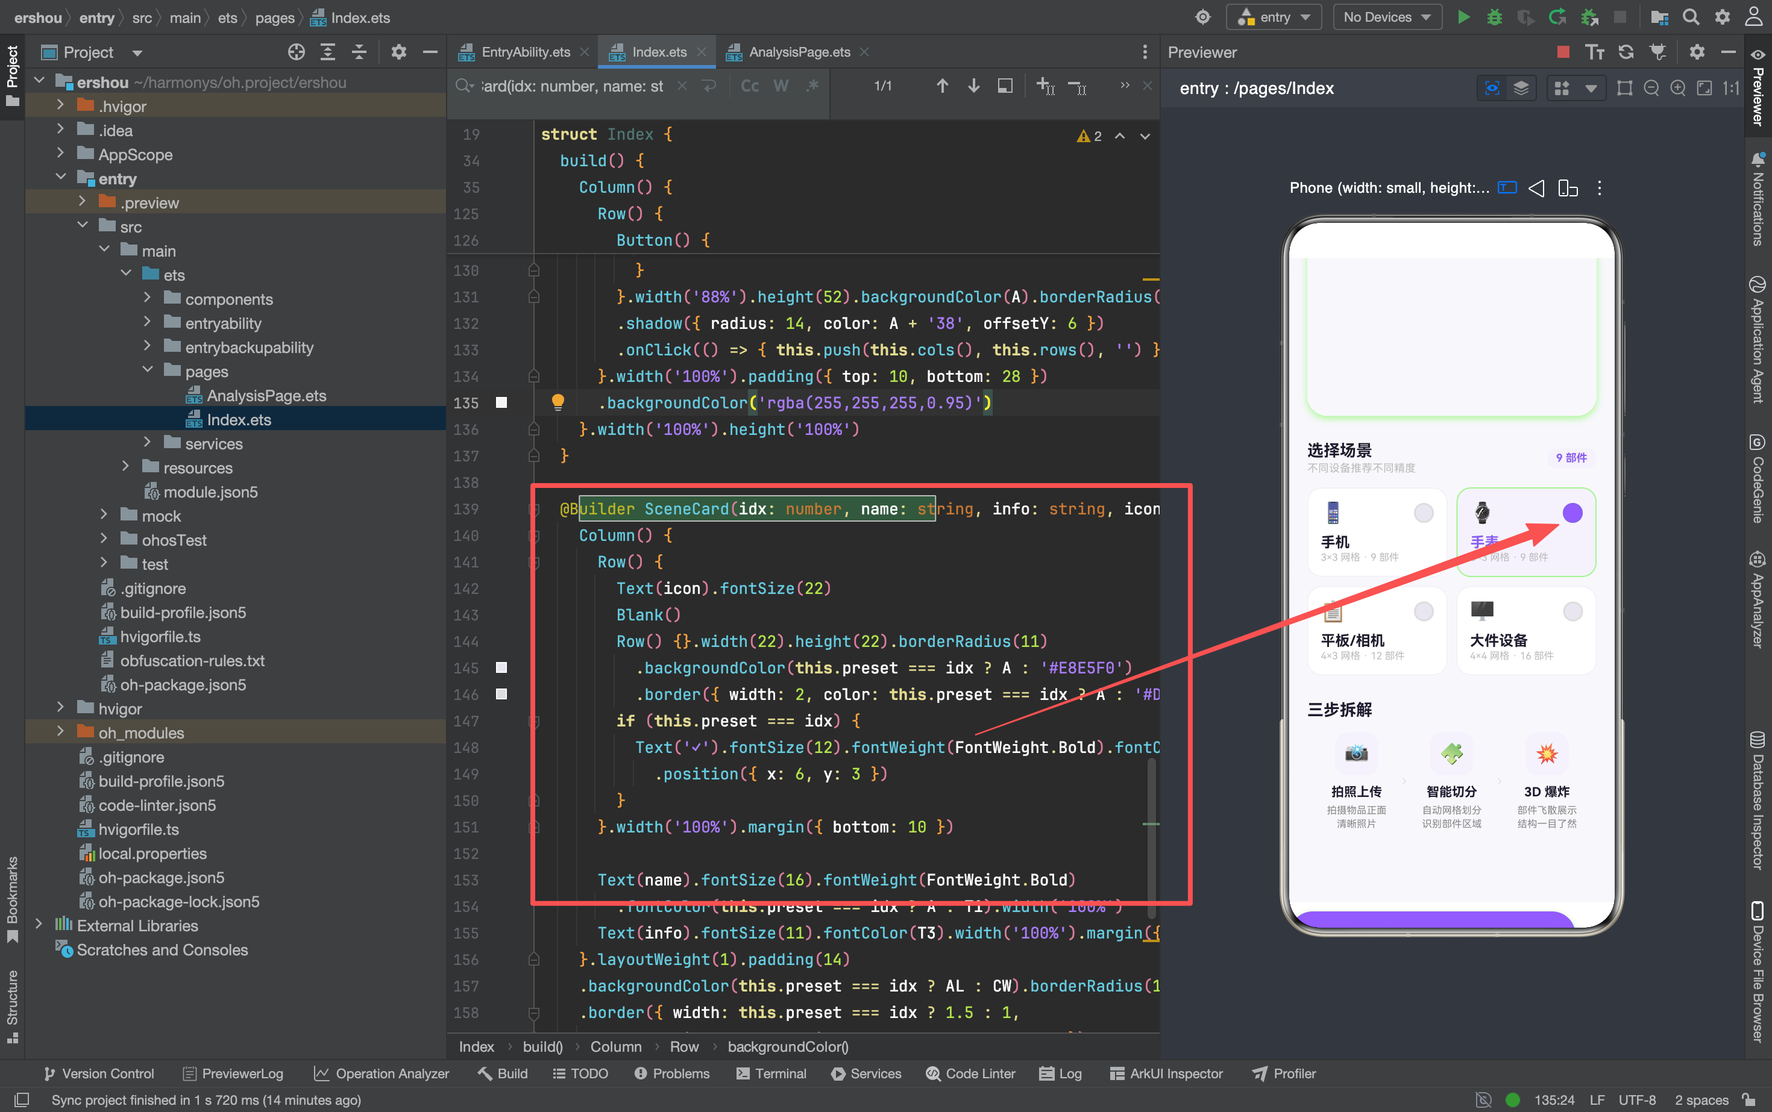Reset preview to 1:1 scale
This screenshot has height=1112, width=1772.
coord(1731,89)
